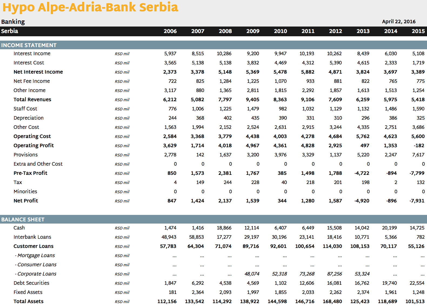Select Staff Cost 2015 value 1,590

[418, 109]
